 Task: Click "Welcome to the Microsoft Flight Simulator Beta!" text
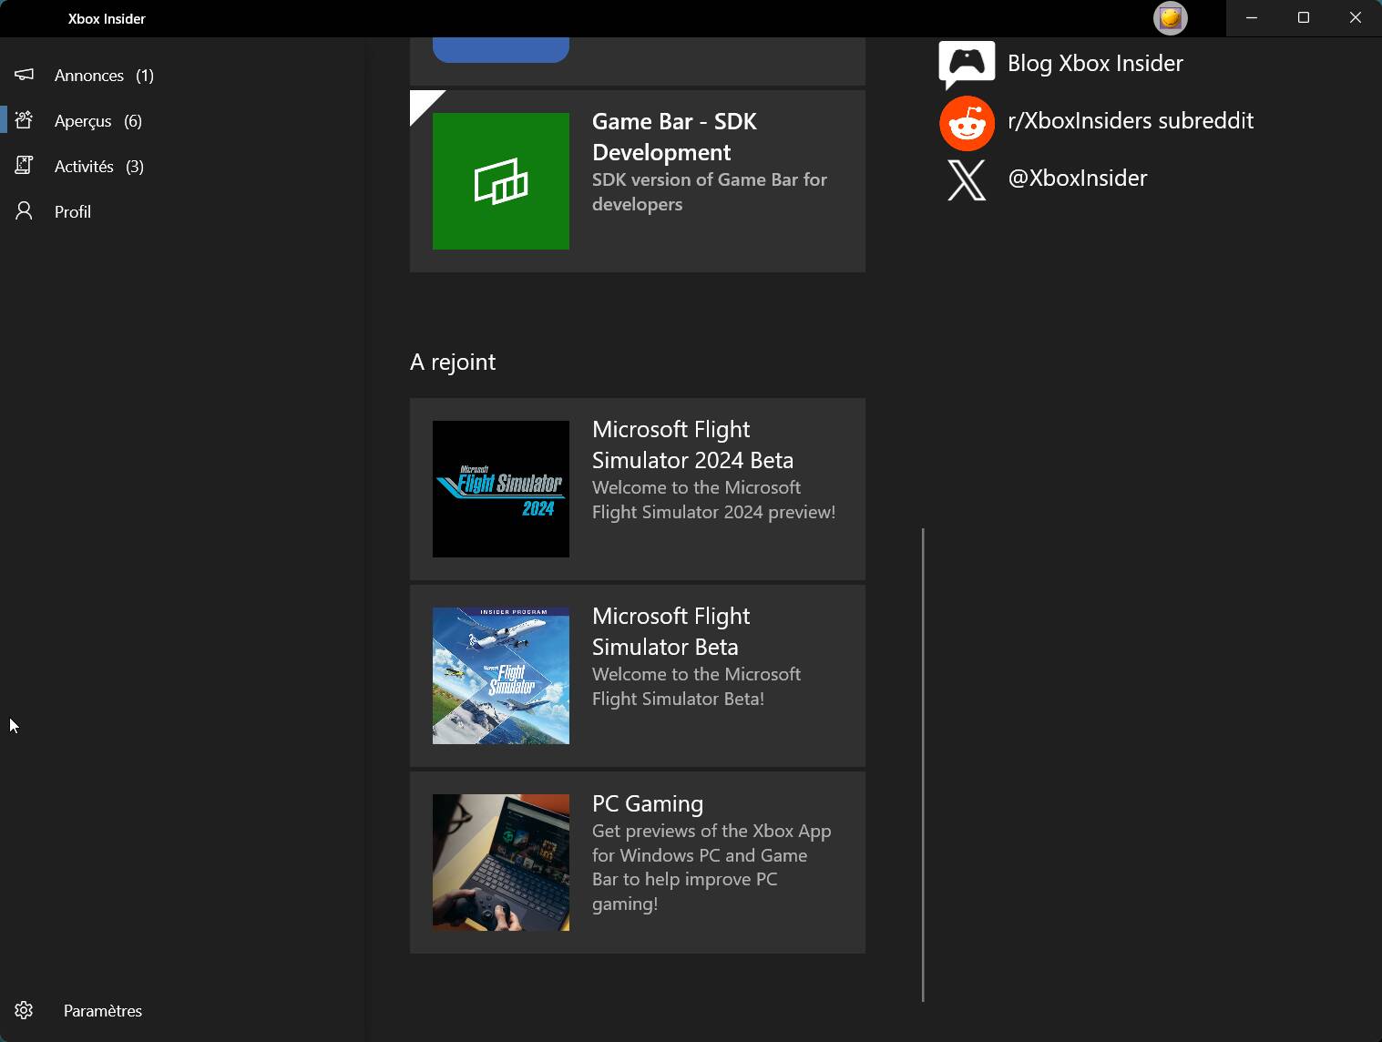tap(696, 687)
